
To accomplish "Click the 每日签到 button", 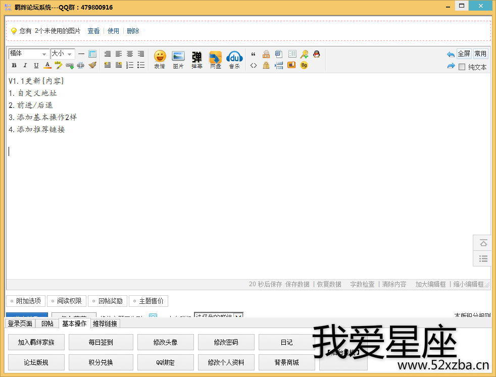I will click(x=101, y=342).
